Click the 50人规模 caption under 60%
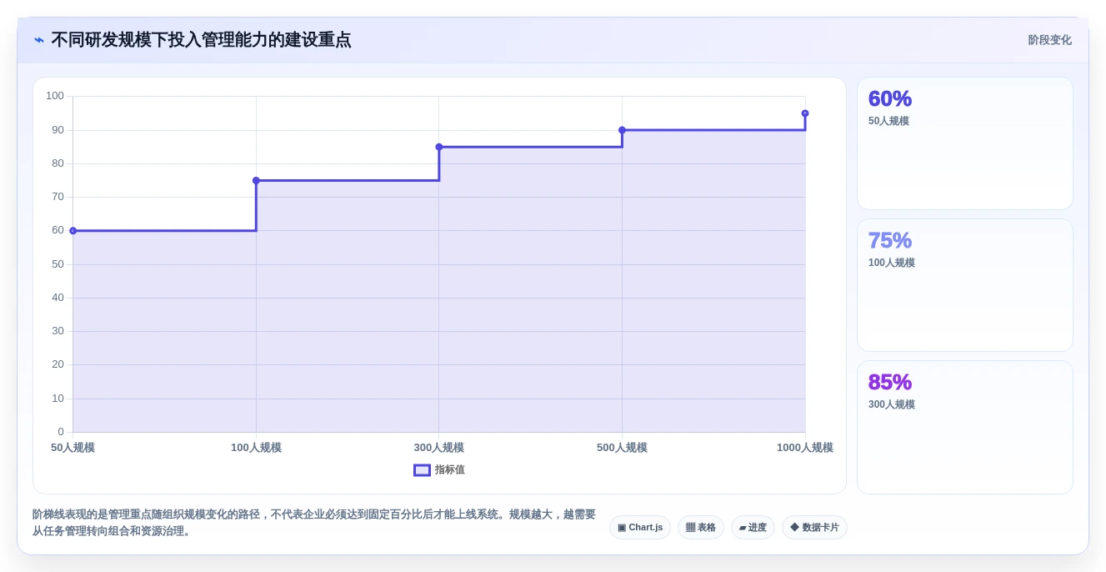1106x572 pixels. (888, 121)
